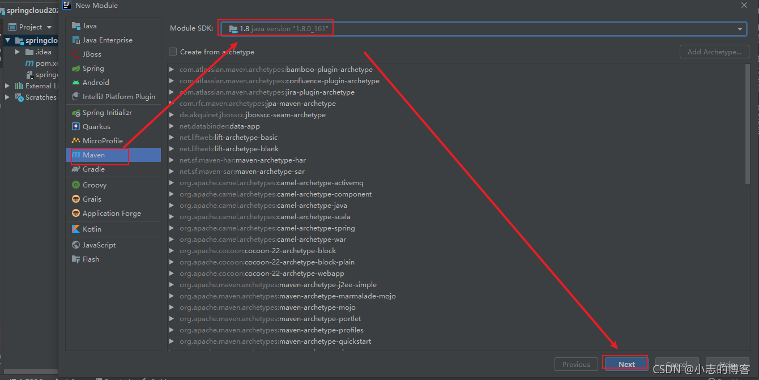Click the Add Archetype button
The width and height of the screenshot is (759, 380).
[714, 52]
